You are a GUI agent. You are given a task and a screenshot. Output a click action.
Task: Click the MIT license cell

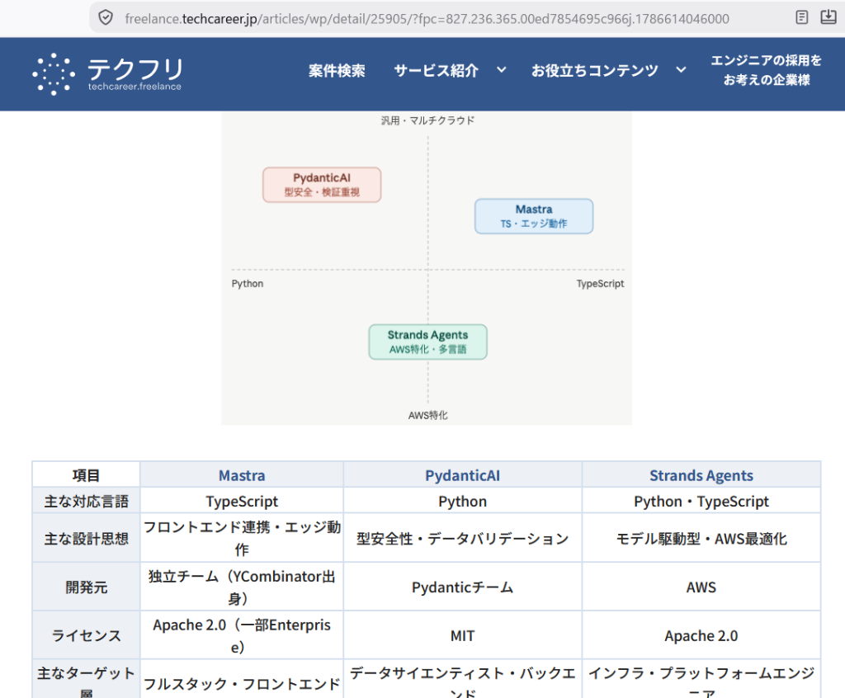(x=462, y=635)
